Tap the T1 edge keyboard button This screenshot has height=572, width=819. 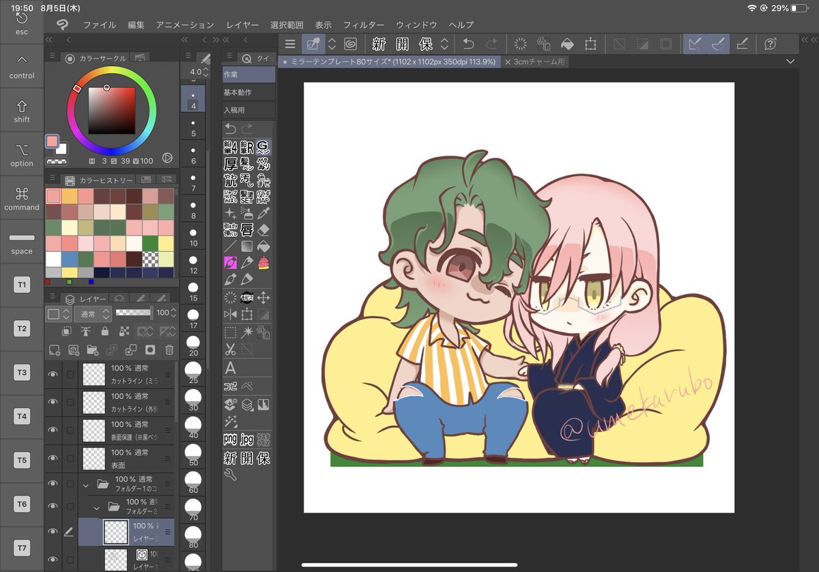tap(22, 285)
